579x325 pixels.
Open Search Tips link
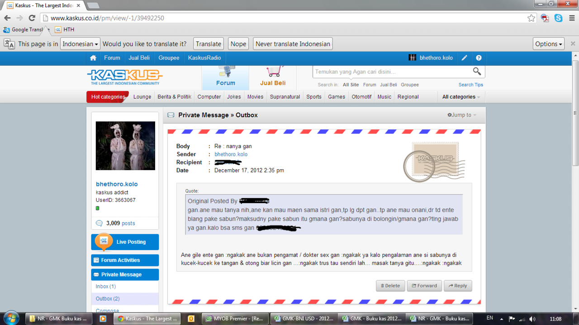470,85
